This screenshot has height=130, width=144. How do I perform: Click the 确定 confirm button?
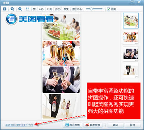[116, 125]
